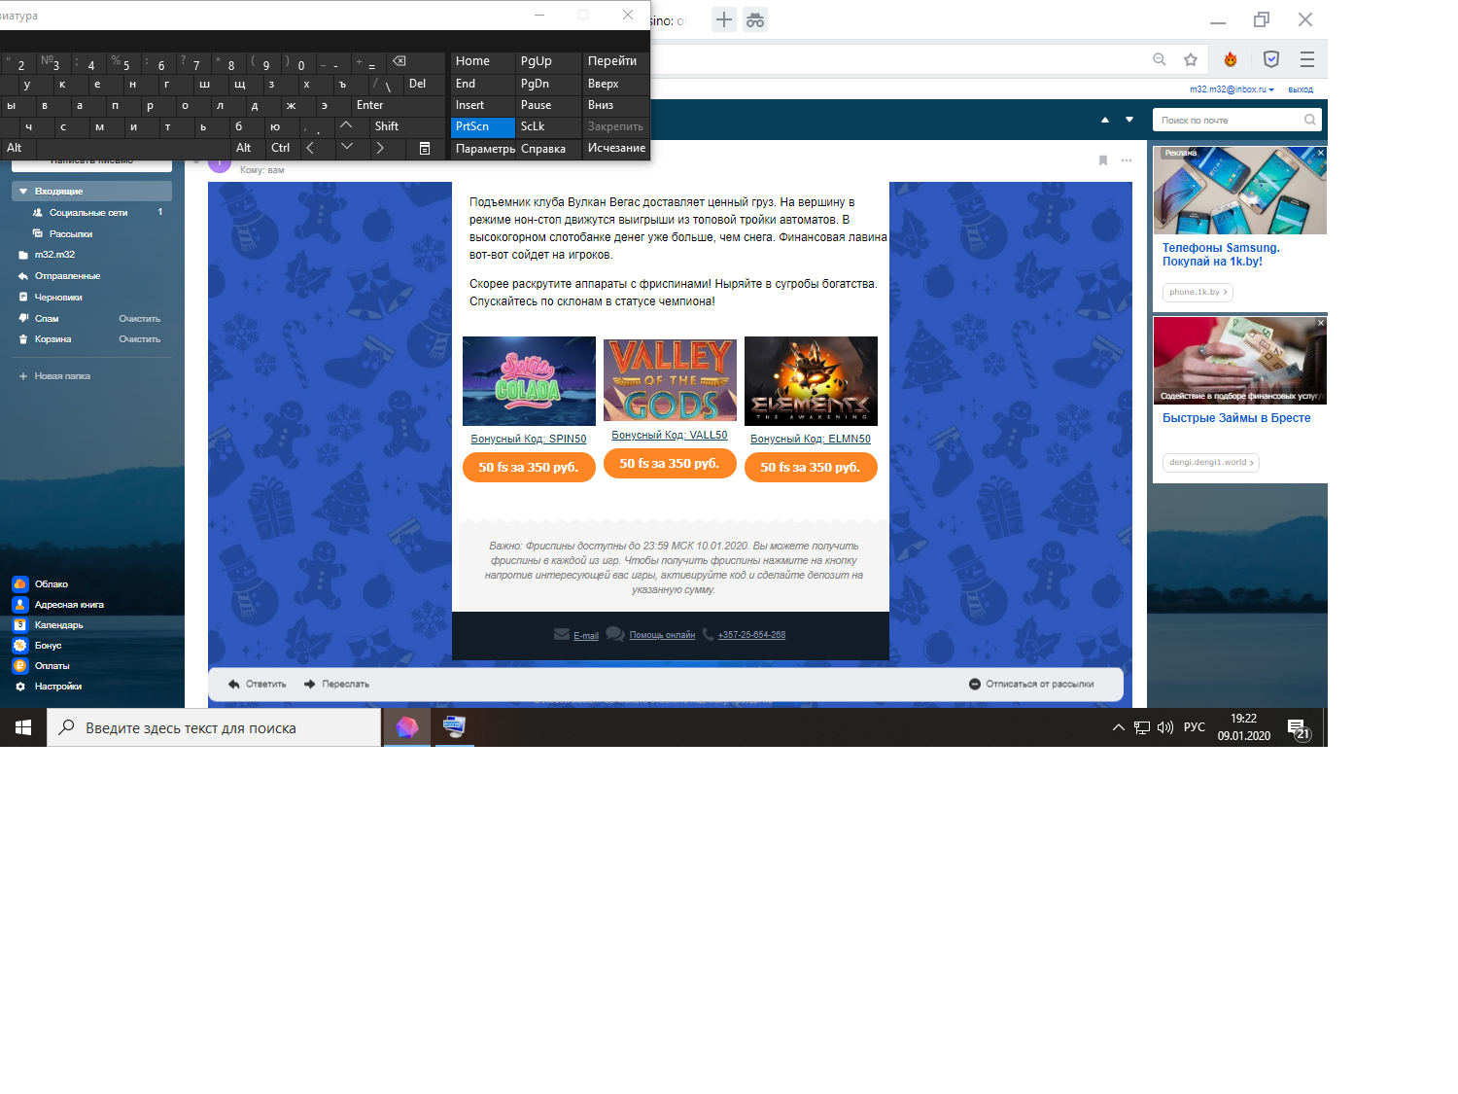Click the zoom-out magnifier in address bar
Viewport: 1458px width, 1094px height.
[1160, 59]
